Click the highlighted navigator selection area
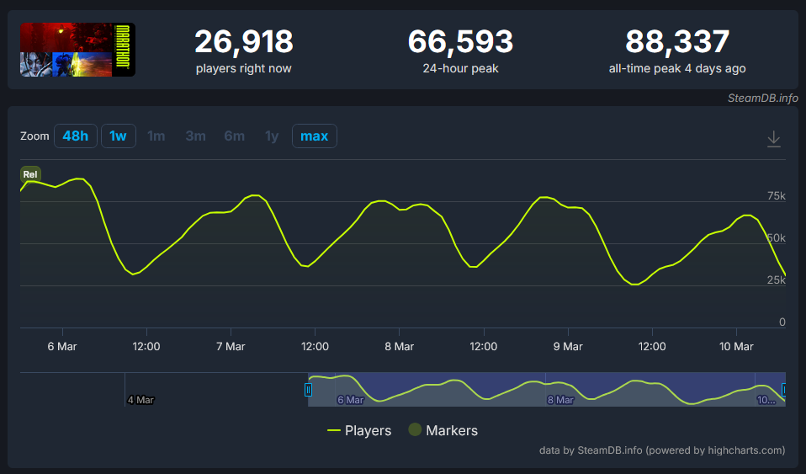The width and height of the screenshot is (806, 474). [546, 390]
